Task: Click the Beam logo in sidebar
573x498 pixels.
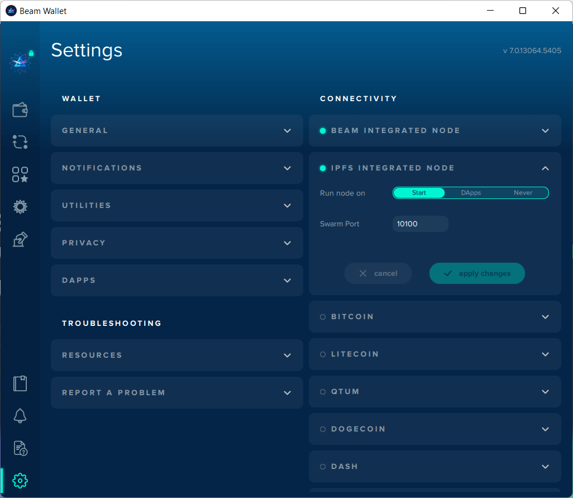Action: pos(20,63)
